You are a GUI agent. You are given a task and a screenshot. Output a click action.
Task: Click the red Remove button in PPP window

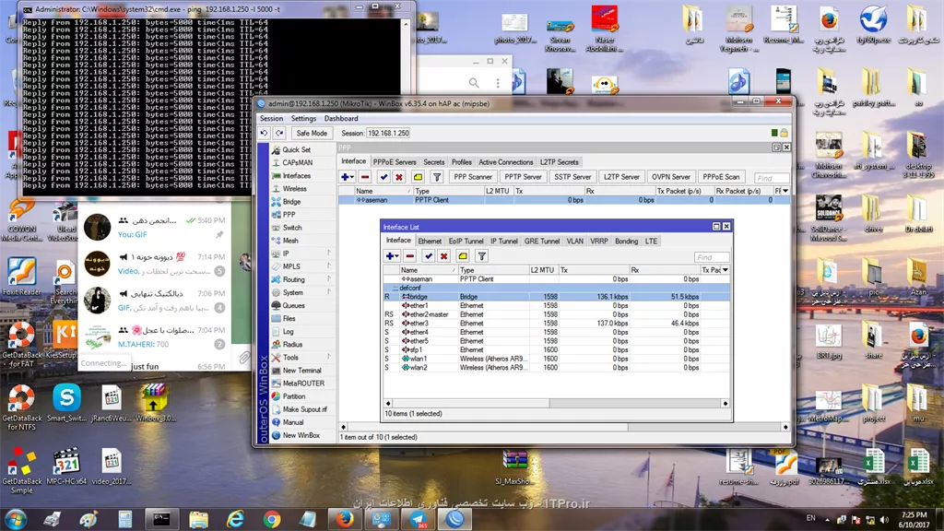click(365, 177)
